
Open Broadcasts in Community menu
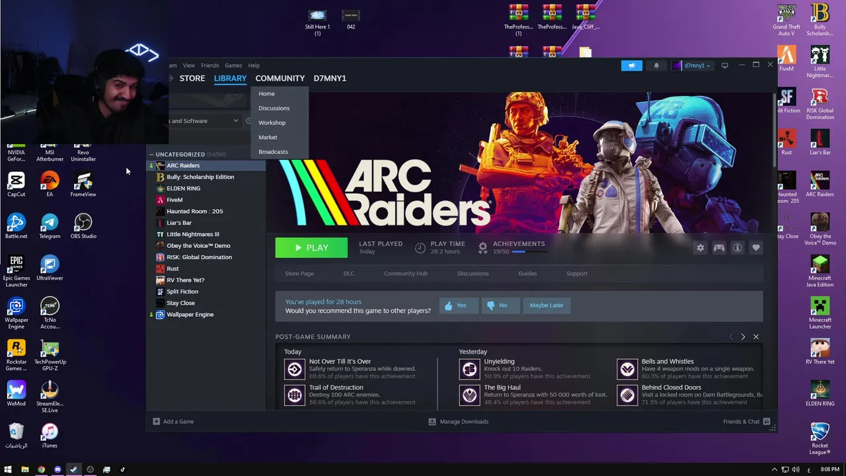tap(273, 152)
